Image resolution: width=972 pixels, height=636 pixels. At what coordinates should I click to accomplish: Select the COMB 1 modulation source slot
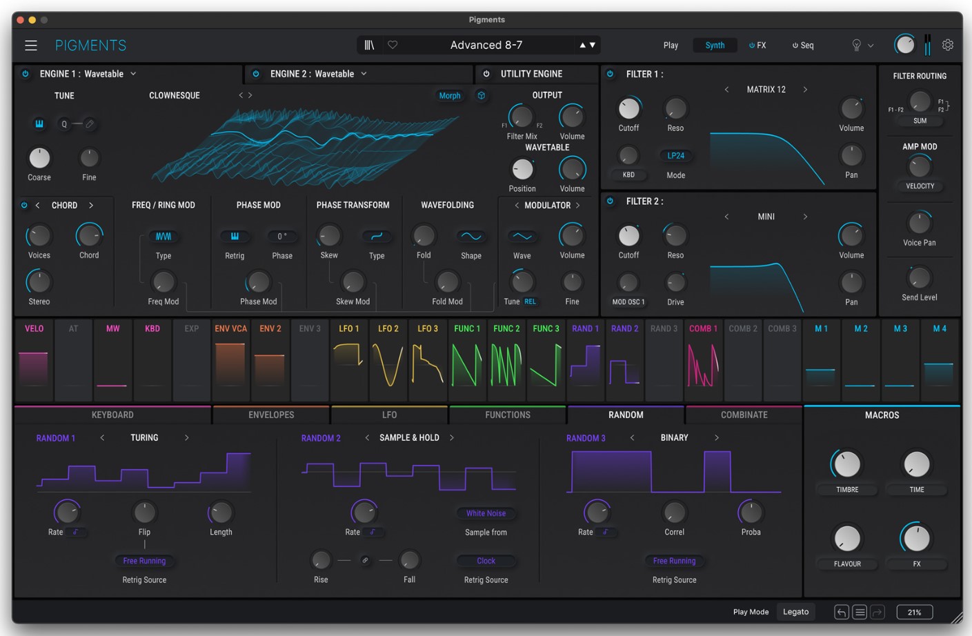[703, 359]
